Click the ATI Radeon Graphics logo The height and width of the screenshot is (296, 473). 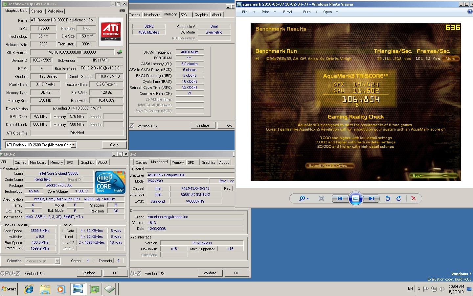[111, 32]
